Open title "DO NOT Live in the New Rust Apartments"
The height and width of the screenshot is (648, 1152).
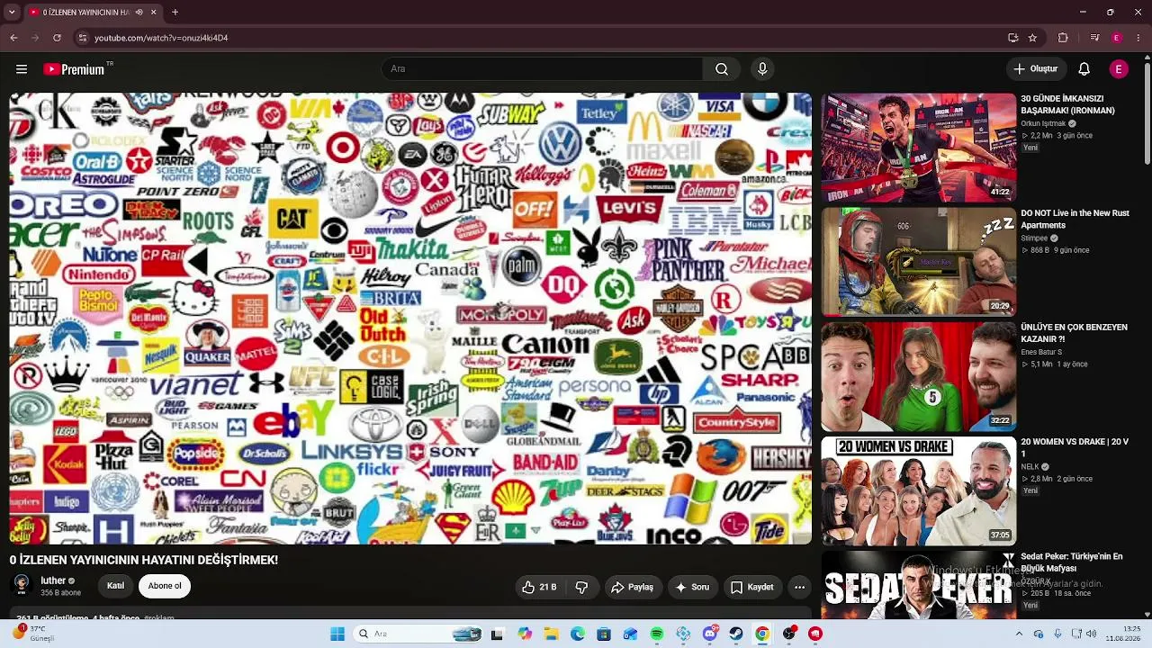[x=1075, y=219]
